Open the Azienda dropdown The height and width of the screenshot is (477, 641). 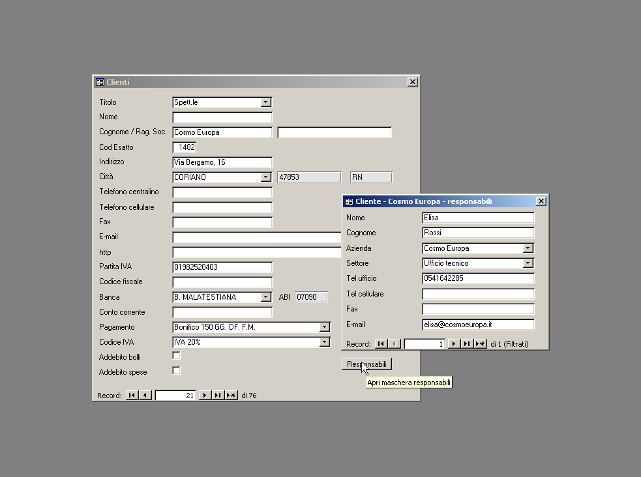[528, 248]
